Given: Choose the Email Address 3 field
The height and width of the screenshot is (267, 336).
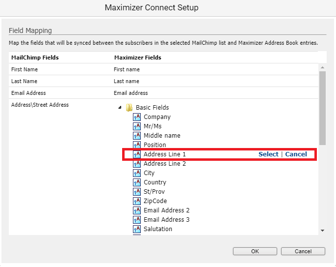Looking at the screenshot, I should click(166, 220).
